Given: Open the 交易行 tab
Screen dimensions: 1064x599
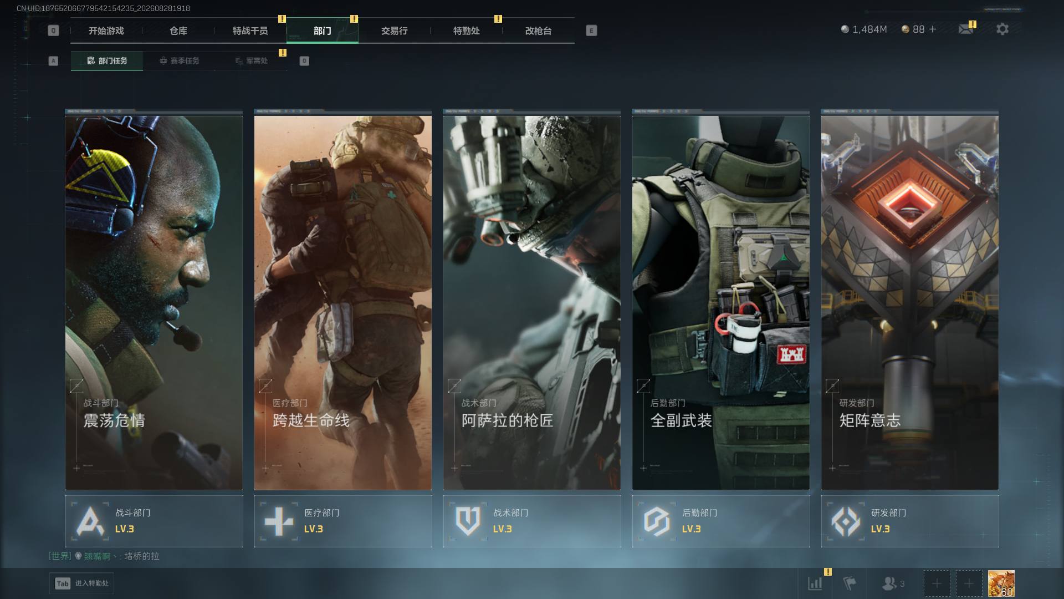Looking at the screenshot, I should pos(395,31).
